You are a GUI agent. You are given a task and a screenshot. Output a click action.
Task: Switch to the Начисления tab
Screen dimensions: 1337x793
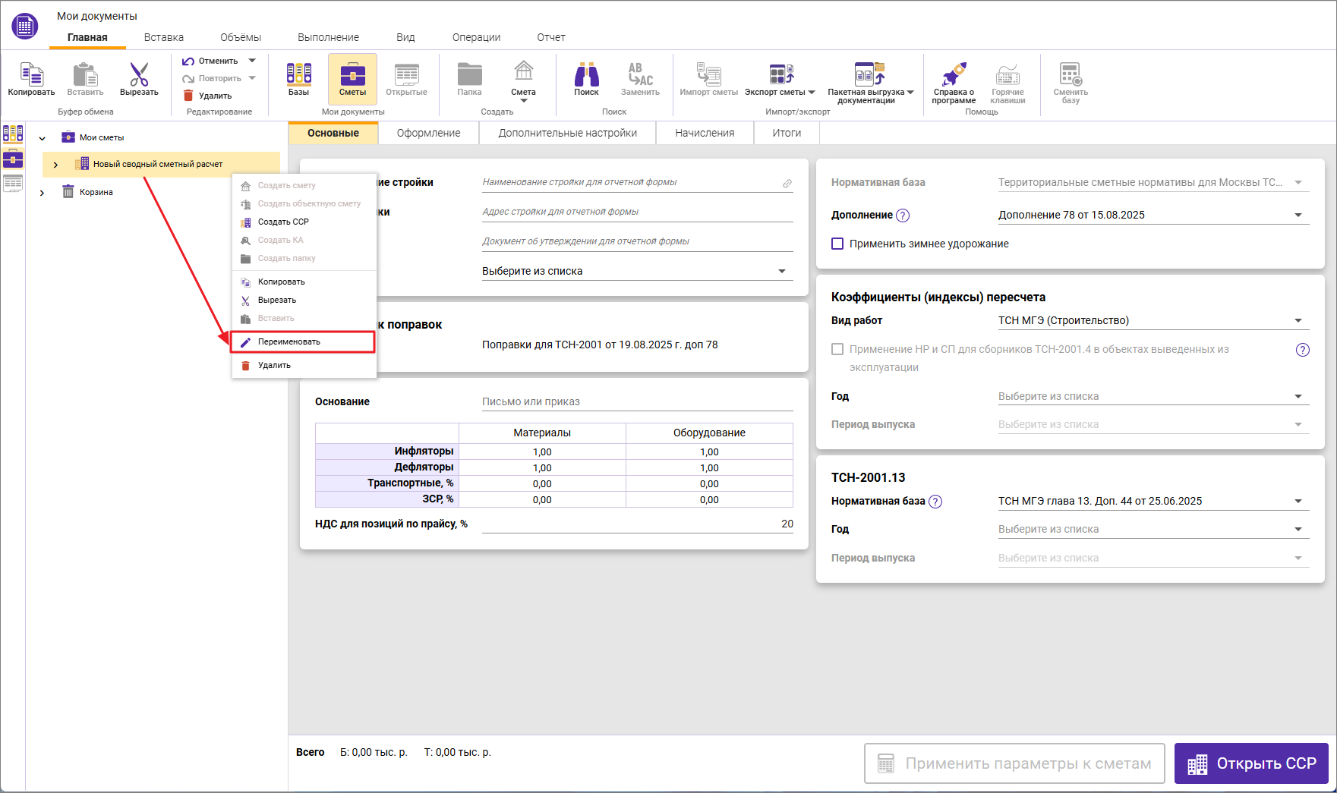[x=705, y=133]
